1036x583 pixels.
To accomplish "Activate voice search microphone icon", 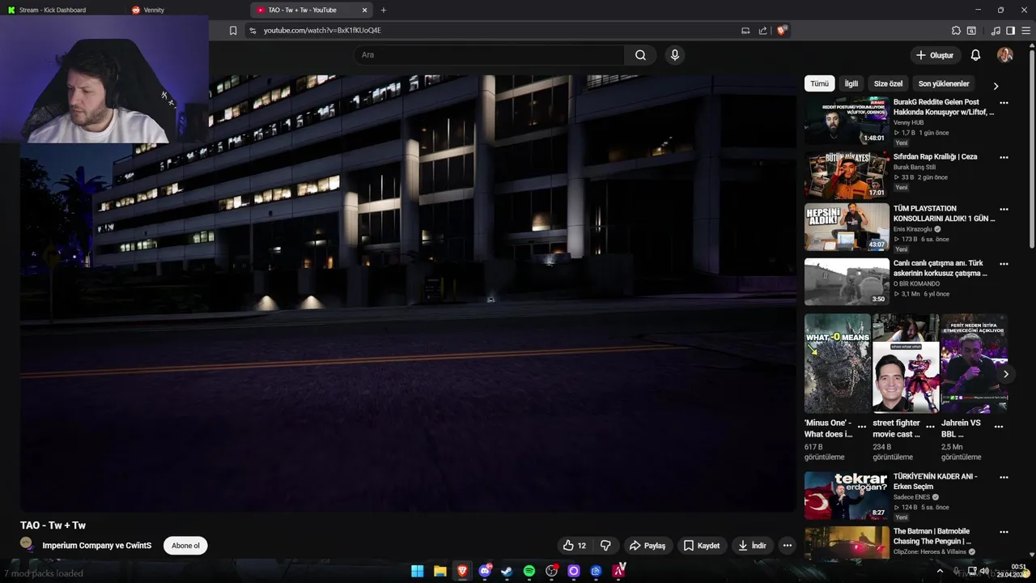I will (675, 55).
